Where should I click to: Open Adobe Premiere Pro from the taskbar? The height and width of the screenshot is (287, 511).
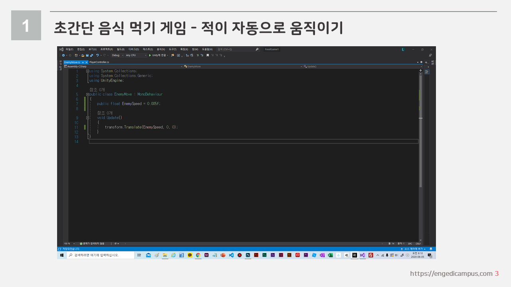[306, 255]
